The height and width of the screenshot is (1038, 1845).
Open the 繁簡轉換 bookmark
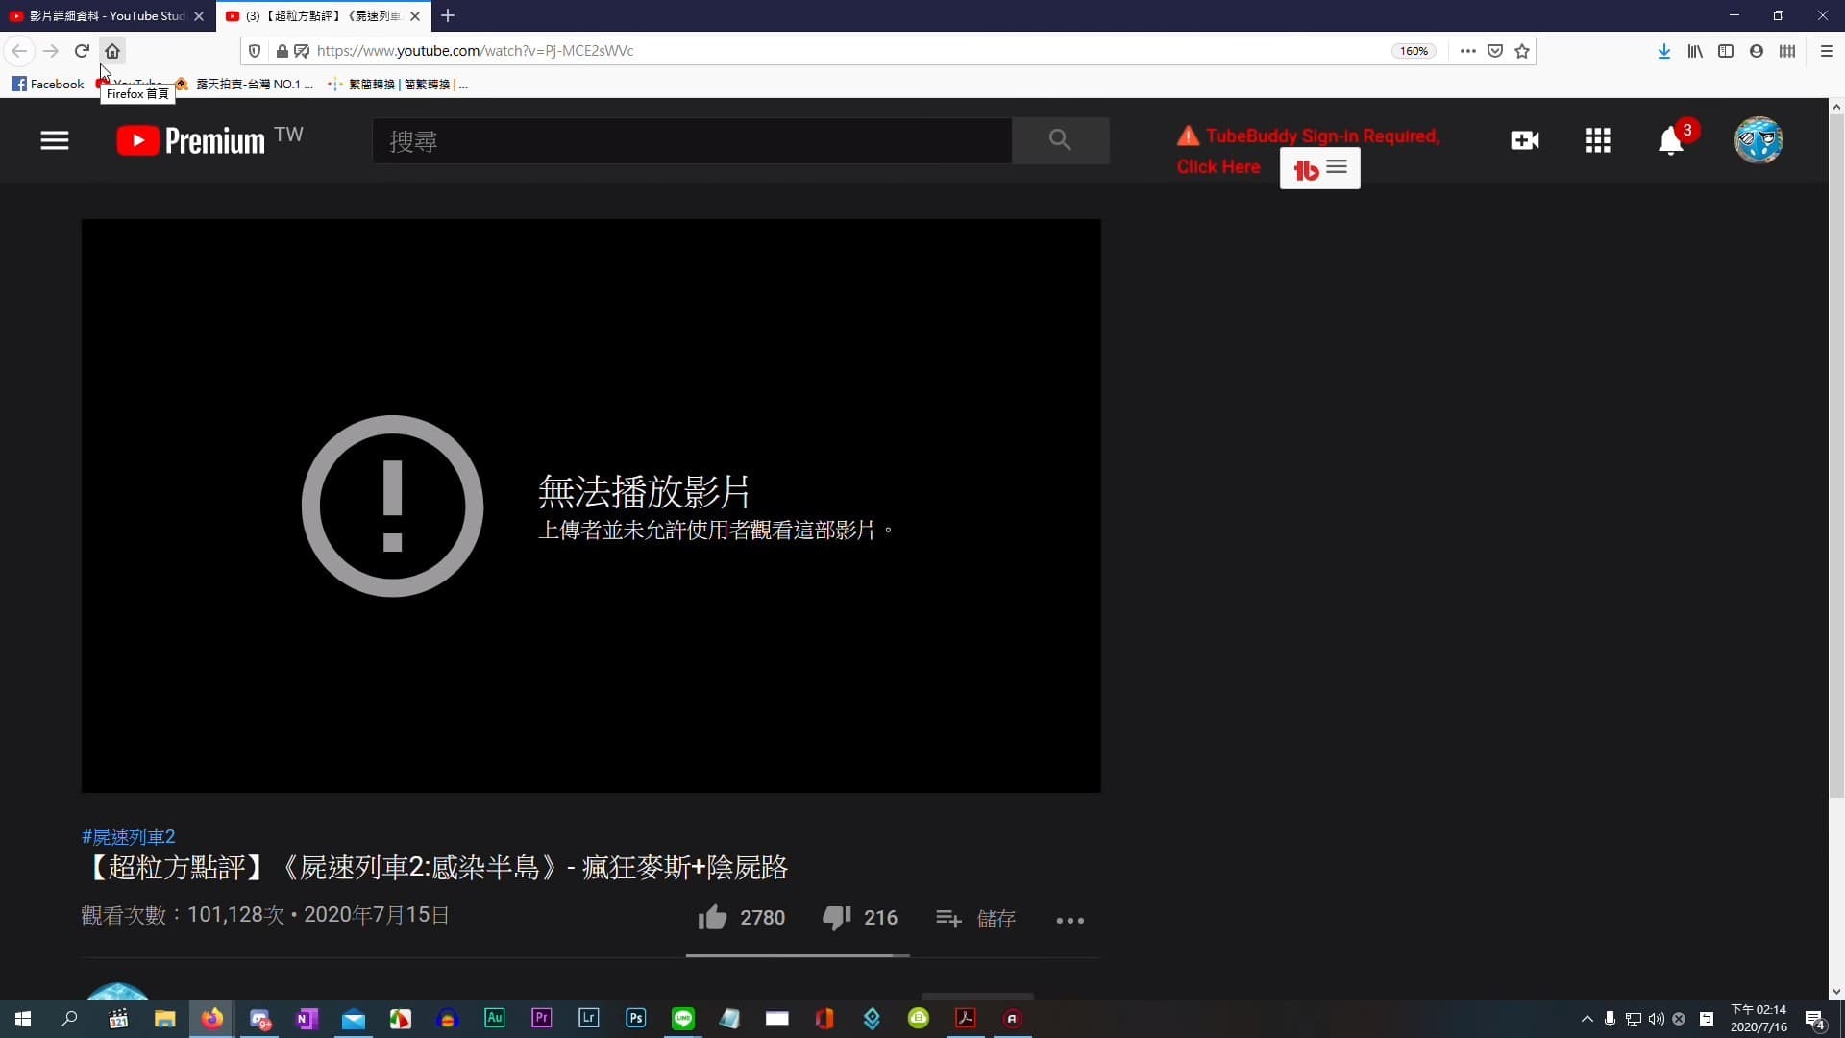pyautogui.click(x=398, y=84)
